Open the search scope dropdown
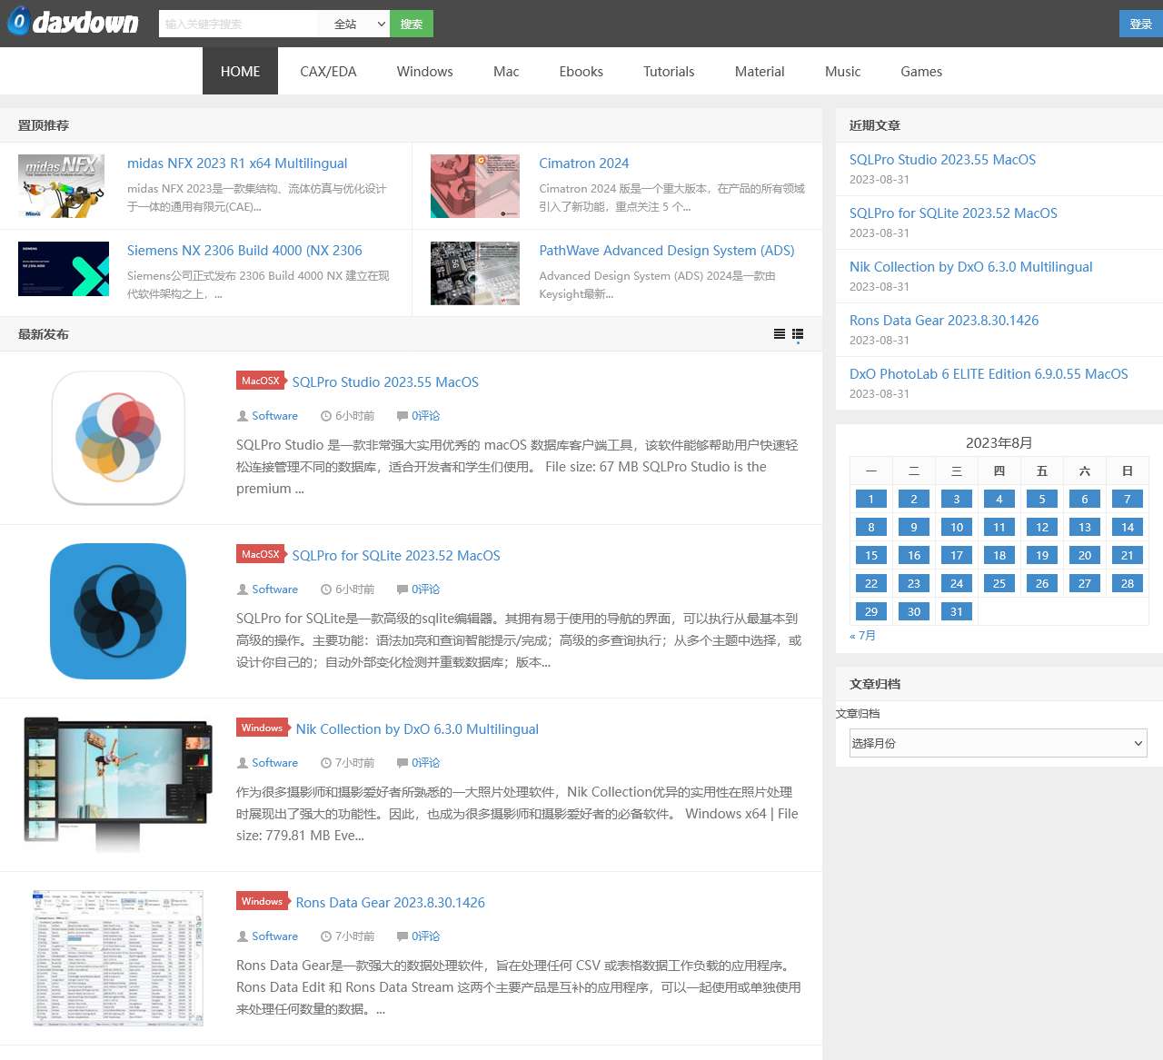The image size is (1163, 1060). (354, 24)
